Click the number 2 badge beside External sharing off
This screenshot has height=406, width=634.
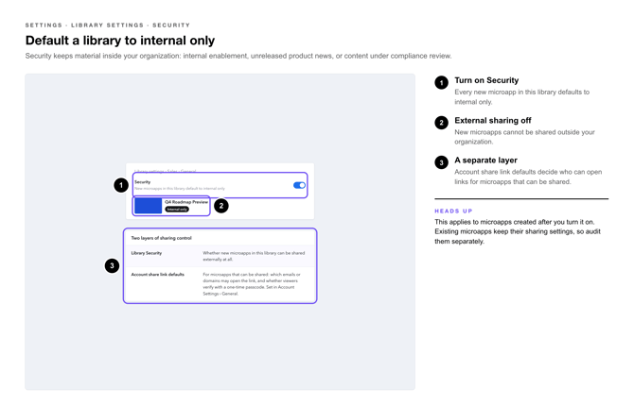click(442, 123)
